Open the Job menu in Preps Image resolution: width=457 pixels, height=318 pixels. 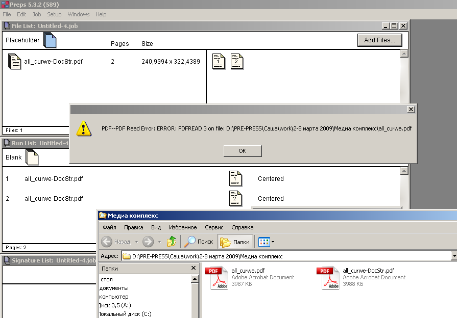click(36, 14)
